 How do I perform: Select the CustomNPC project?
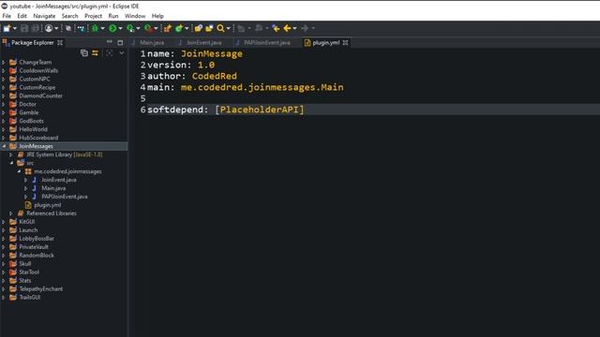tap(35, 79)
